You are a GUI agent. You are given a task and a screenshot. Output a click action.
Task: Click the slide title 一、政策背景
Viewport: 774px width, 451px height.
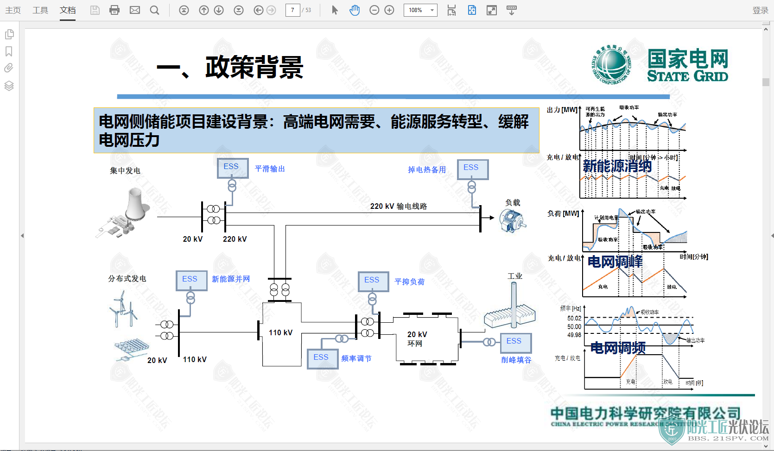(x=230, y=68)
